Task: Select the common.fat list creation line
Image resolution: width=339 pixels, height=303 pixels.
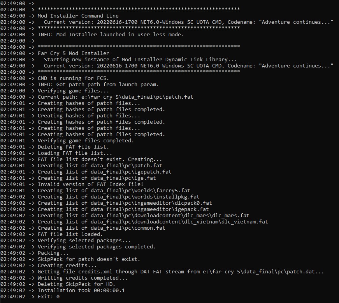Action: pos(101,228)
